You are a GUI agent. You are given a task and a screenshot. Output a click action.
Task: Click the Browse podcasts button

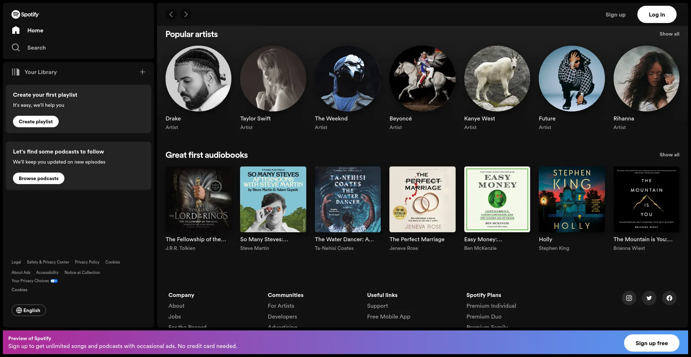click(39, 178)
